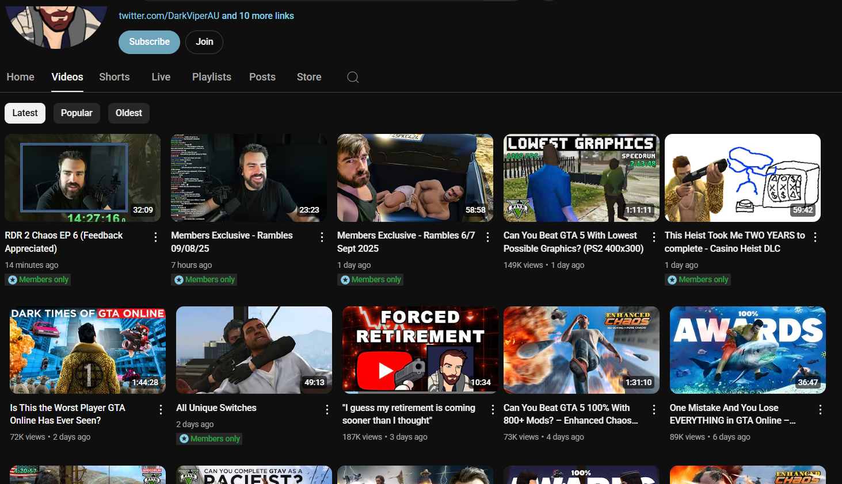Open options menu for Casino Heist DLC video
Screen dimensions: 842x484
[x=816, y=237]
